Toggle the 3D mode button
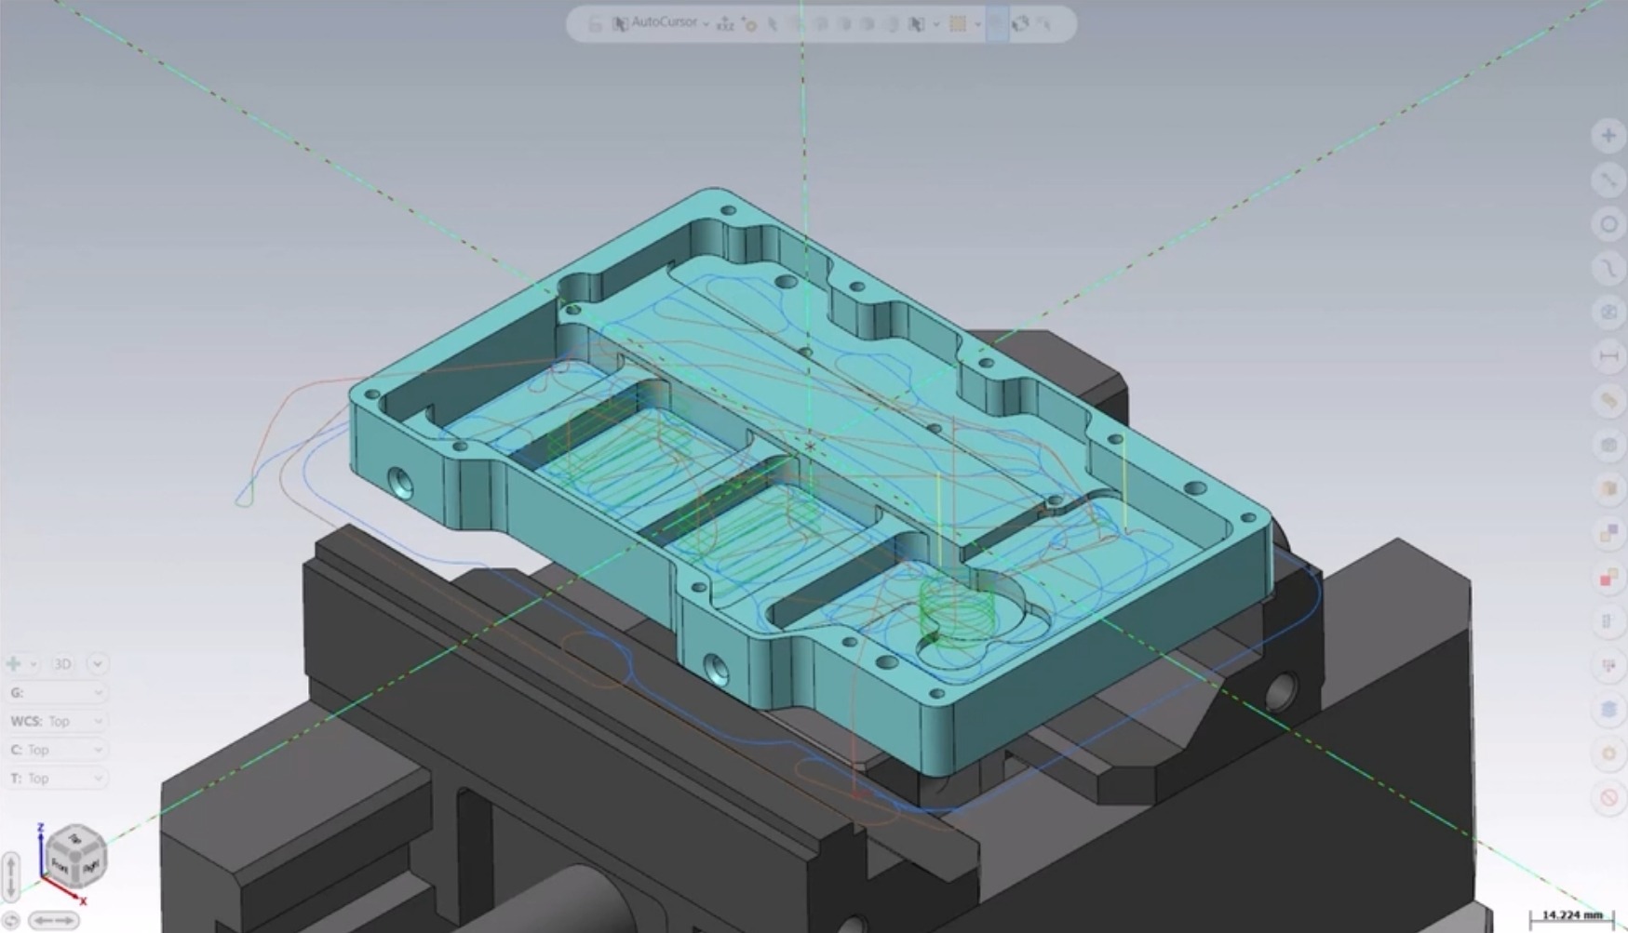Image resolution: width=1628 pixels, height=933 pixels. (x=62, y=664)
